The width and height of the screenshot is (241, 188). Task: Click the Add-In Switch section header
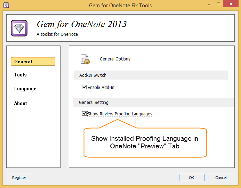(x=151, y=75)
